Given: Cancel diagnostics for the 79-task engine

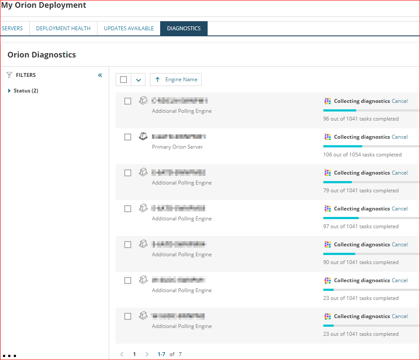Looking at the screenshot, I should pyautogui.click(x=400, y=173).
